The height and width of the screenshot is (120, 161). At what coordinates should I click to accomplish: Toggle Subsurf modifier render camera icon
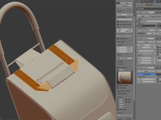[x=157, y=68]
